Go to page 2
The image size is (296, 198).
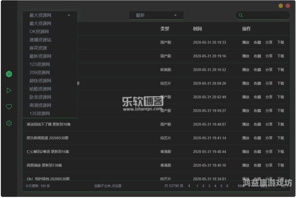pyautogui.click(x=203, y=186)
